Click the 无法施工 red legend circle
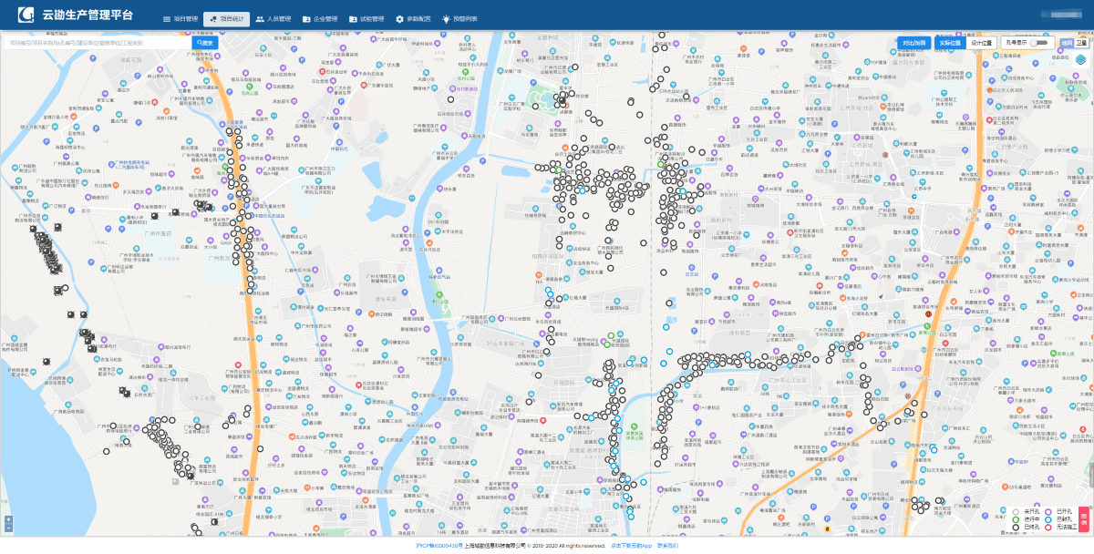This screenshot has height=554, width=1094. coord(1048,528)
